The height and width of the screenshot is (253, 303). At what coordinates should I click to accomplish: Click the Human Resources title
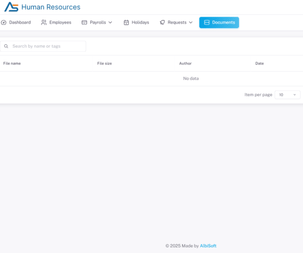pos(51,7)
